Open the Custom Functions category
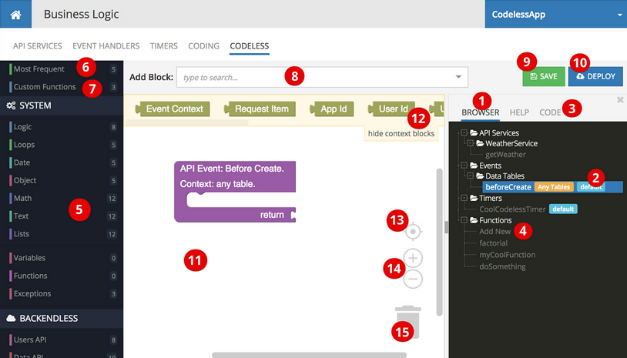 (x=62, y=87)
